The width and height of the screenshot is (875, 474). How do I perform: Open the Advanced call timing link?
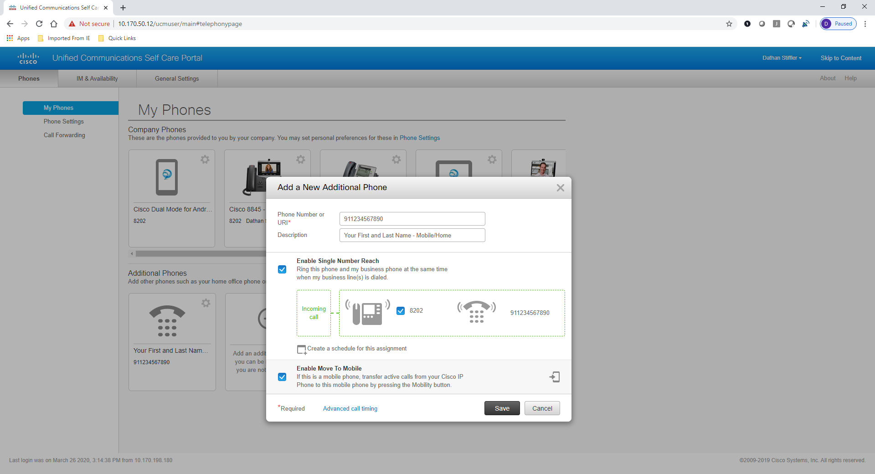click(350, 409)
